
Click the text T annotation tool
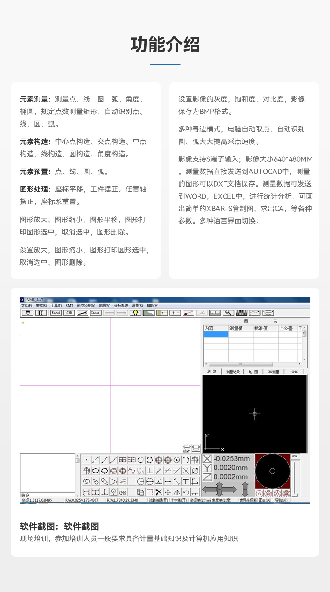coord(186,481)
